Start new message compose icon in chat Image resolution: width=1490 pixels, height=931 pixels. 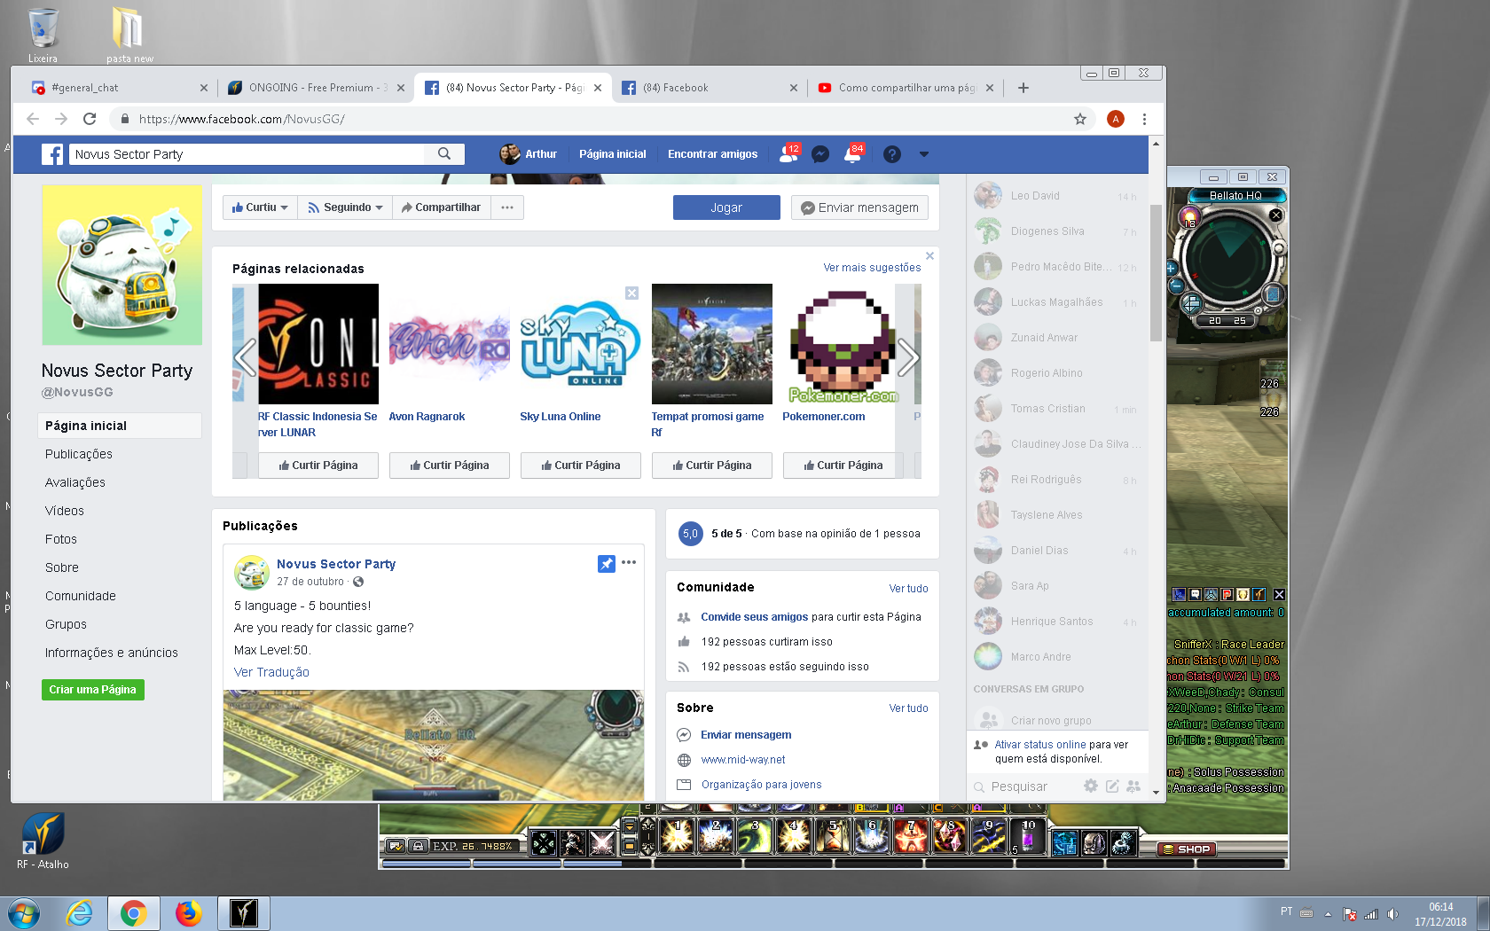coord(1112,786)
